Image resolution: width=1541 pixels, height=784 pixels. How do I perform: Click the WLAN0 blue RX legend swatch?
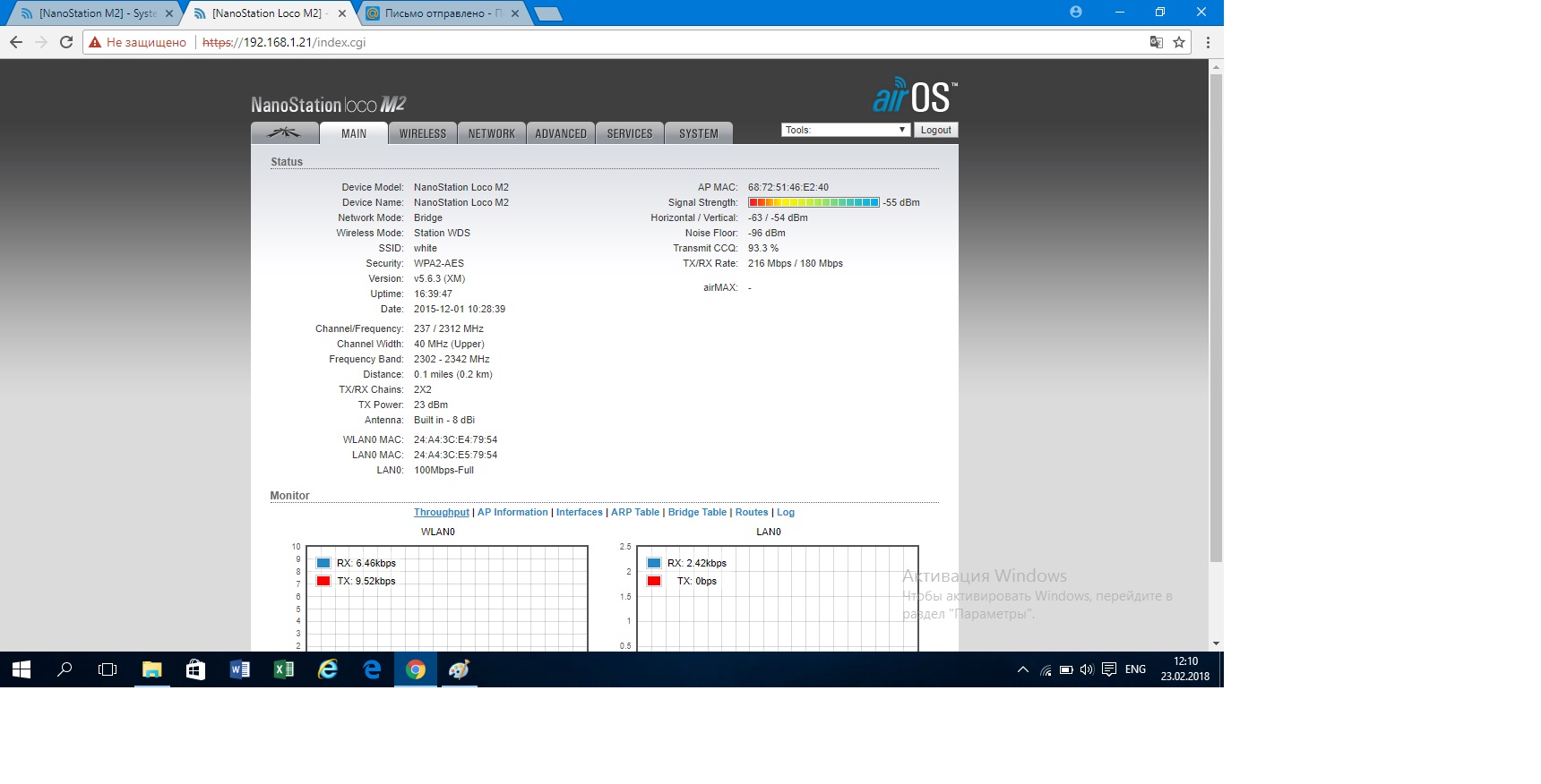tap(323, 563)
